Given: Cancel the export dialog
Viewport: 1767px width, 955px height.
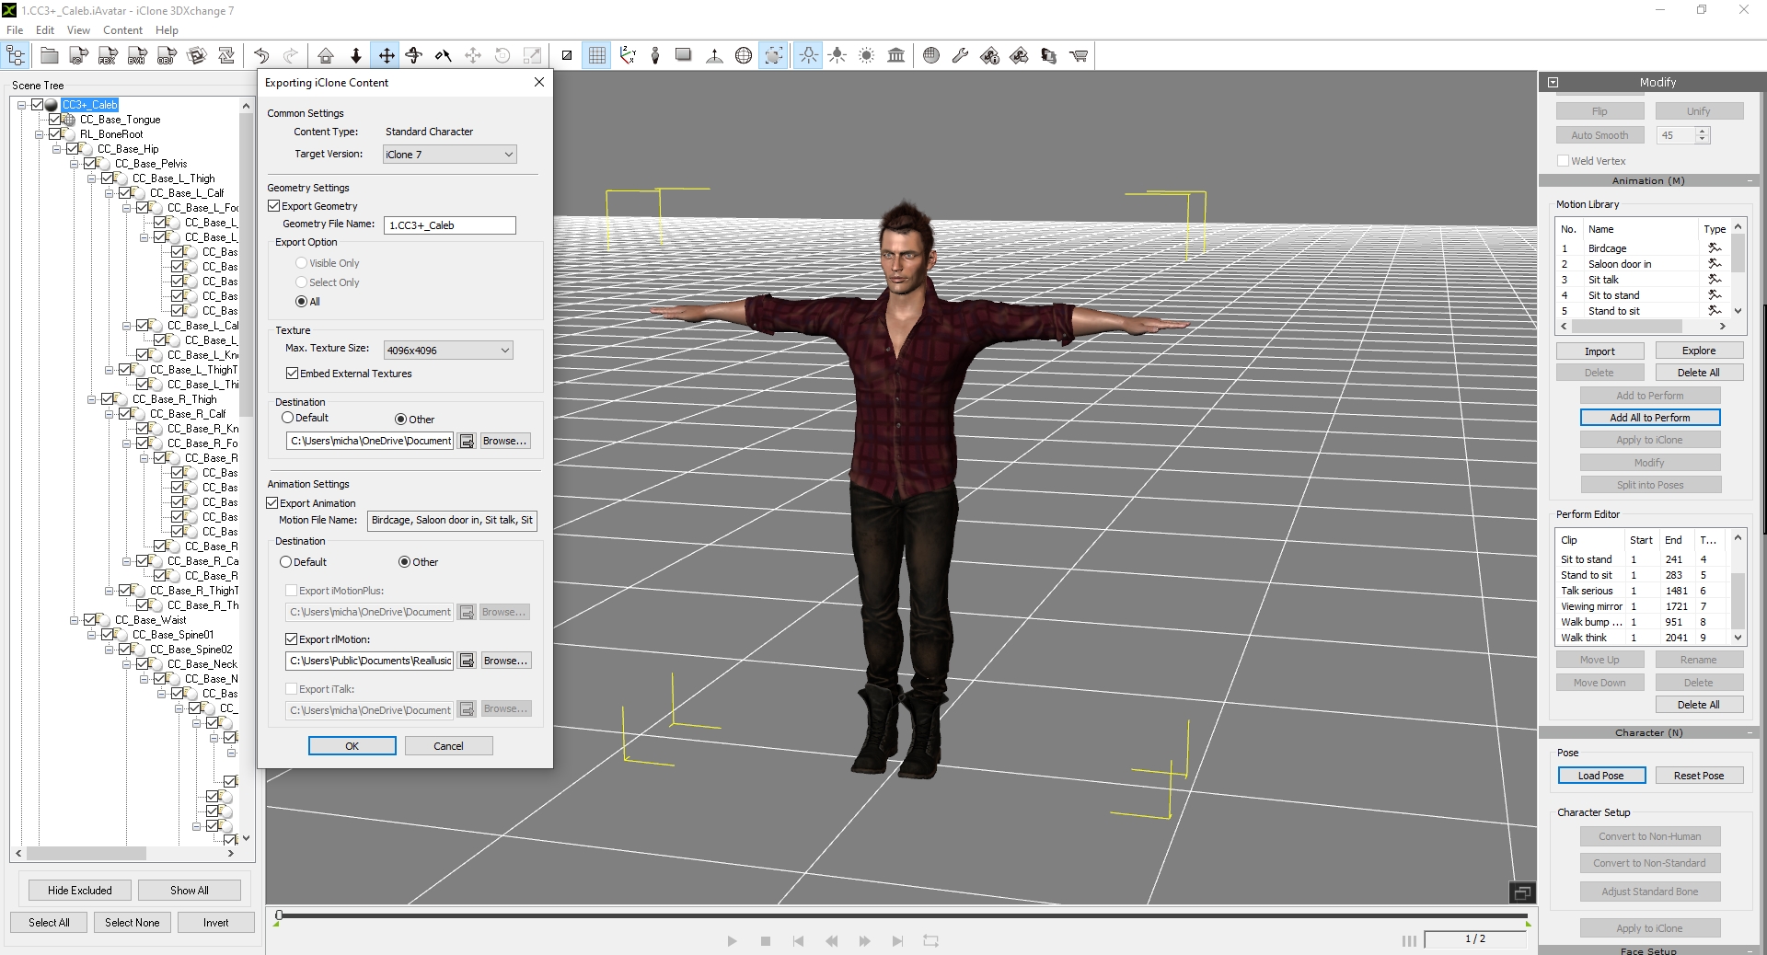Looking at the screenshot, I should click(449, 746).
